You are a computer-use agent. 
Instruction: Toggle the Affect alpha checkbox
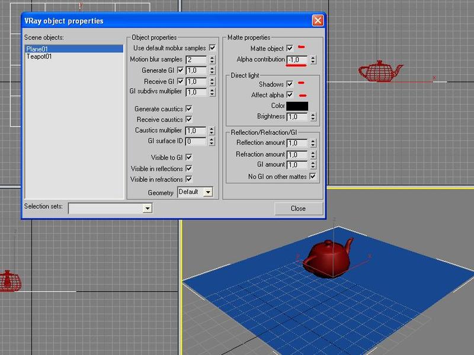tap(290, 95)
